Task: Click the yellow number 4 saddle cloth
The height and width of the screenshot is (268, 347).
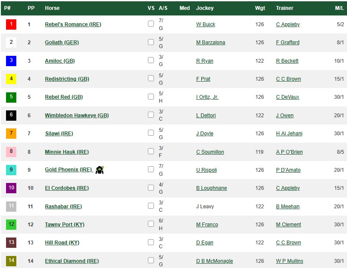Action: tap(11, 79)
